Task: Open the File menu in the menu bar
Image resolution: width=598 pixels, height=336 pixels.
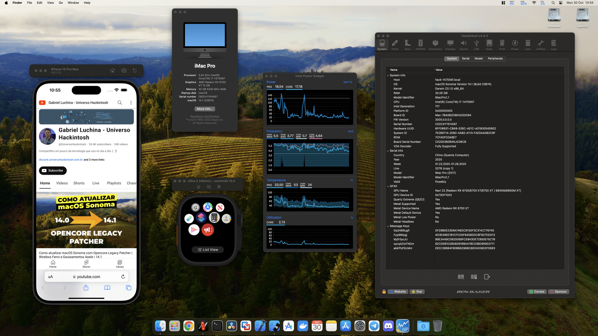Action: 29,3
